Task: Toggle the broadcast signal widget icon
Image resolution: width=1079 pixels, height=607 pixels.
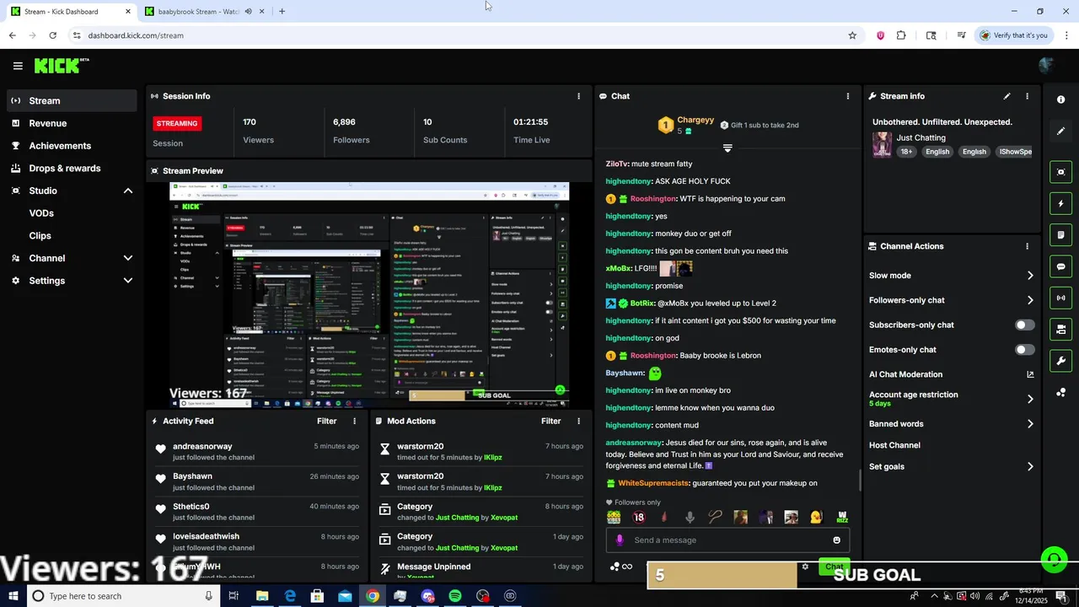Action: pos(1060,298)
